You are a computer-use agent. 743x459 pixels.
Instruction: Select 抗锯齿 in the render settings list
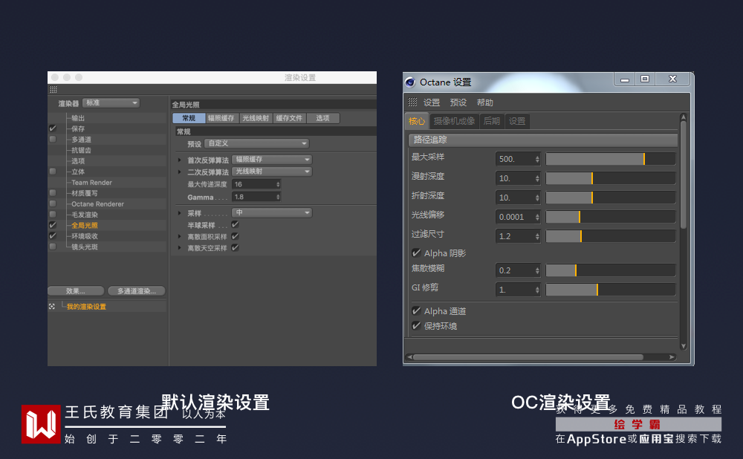point(81,150)
